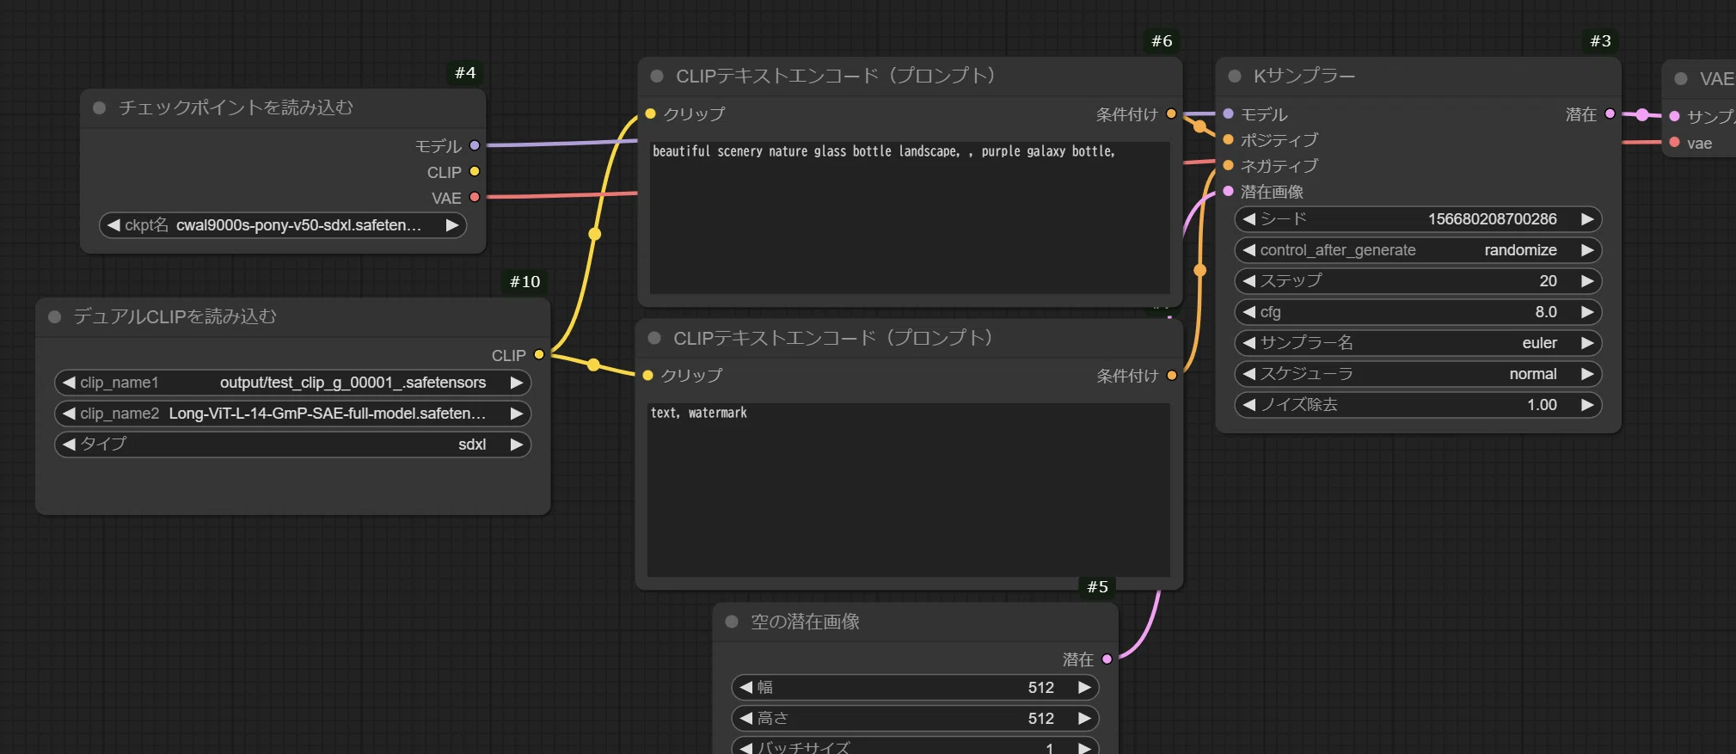Open the スケジューラ normal selector
This screenshot has width=1736, height=754.
tap(1418, 374)
